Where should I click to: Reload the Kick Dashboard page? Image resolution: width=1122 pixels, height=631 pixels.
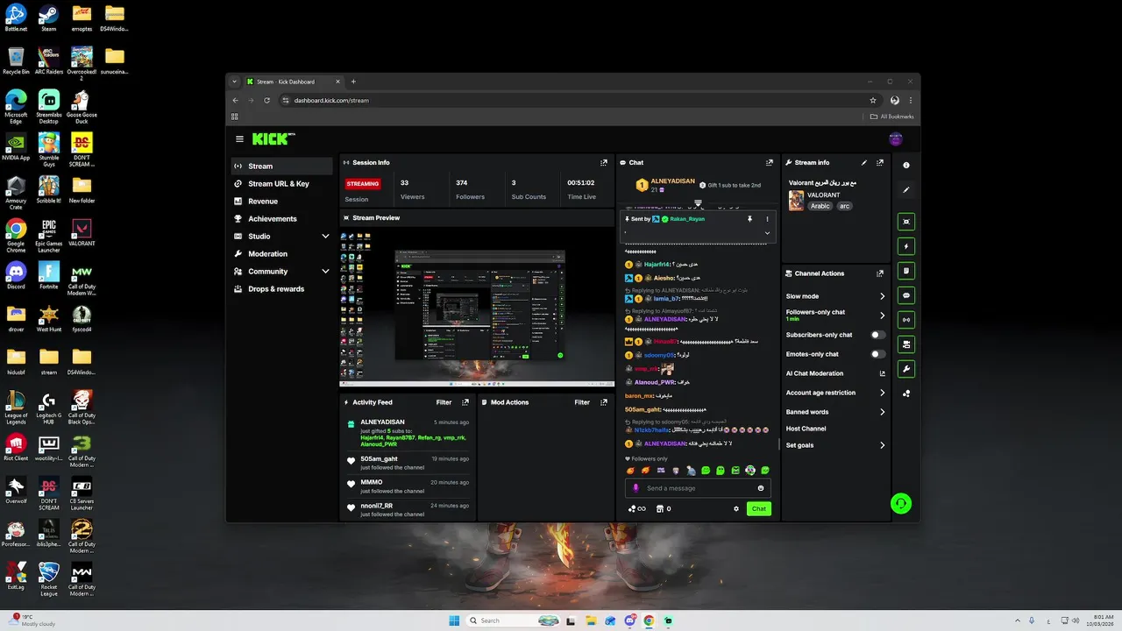click(266, 100)
